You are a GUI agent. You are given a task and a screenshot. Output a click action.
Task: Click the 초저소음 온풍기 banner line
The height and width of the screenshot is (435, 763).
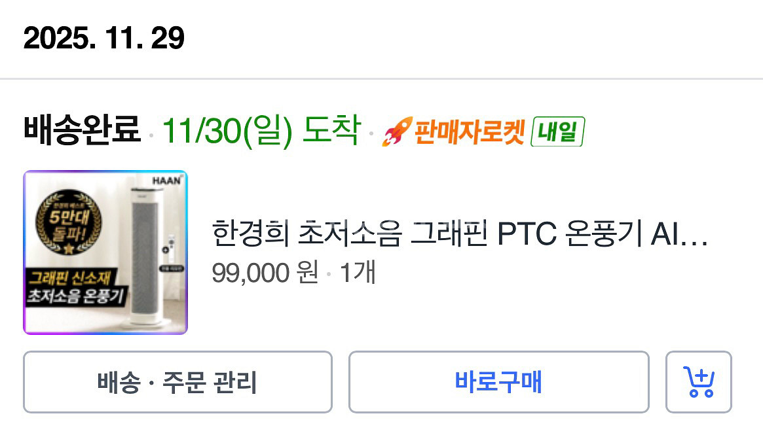[75, 295]
